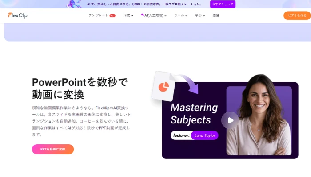Click the FlexClip logo
This screenshot has height=177, width=311.
point(18,15)
